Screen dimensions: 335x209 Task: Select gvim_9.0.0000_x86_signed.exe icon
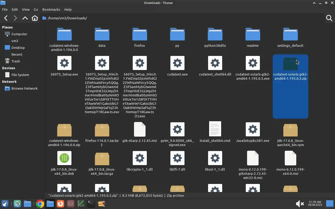pos(177,129)
